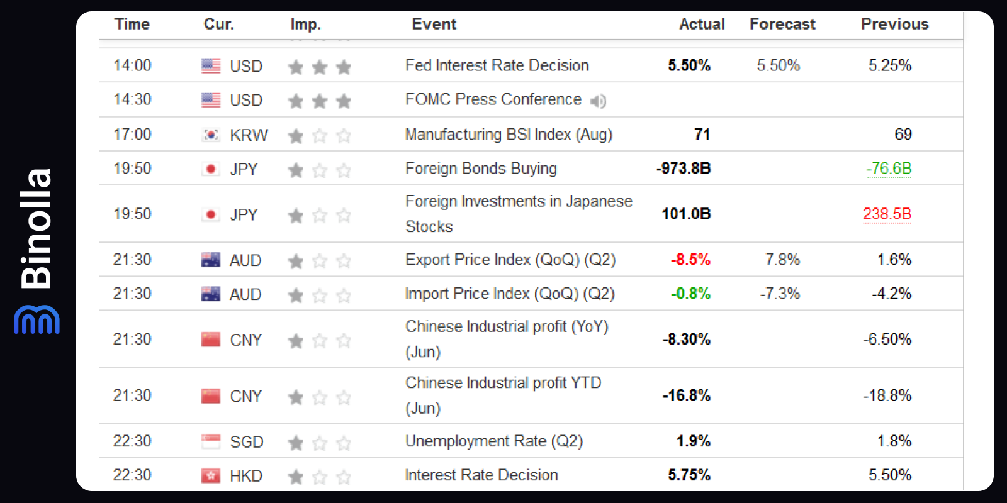The width and height of the screenshot is (1007, 503).
Task: Click the US flag in the 14:00 row
Action: (x=211, y=66)
